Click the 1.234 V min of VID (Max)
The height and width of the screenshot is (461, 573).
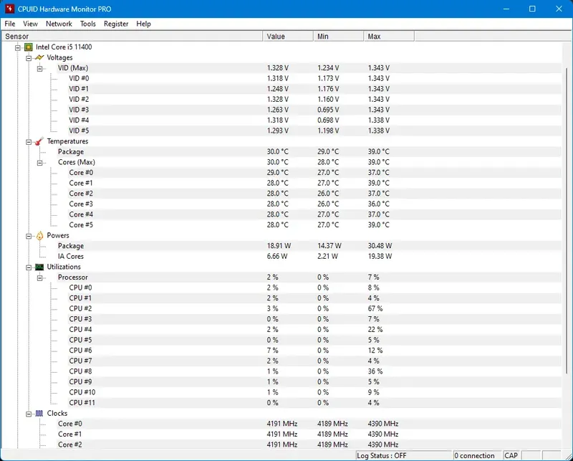[328, 68]
